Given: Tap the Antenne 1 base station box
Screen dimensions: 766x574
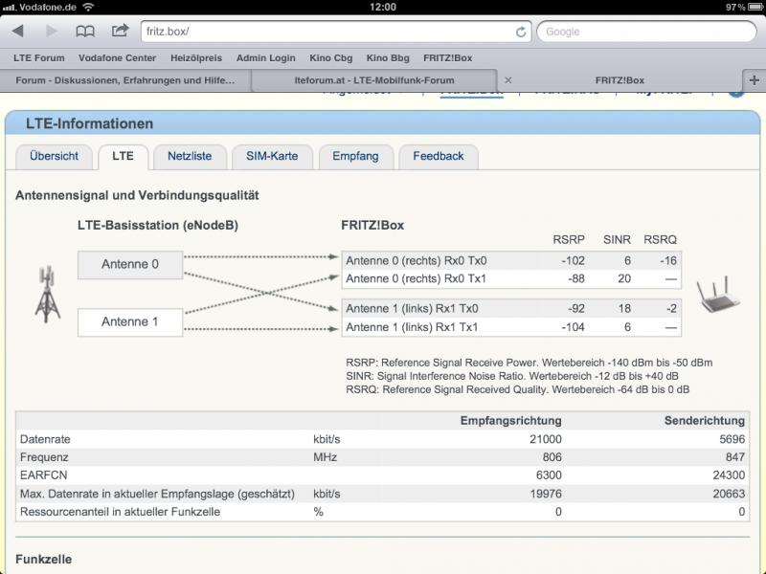Looking at the screenshot, I should 130,322.
